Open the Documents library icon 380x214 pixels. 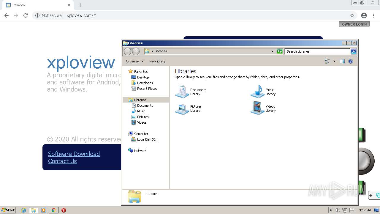pos(182,92)
